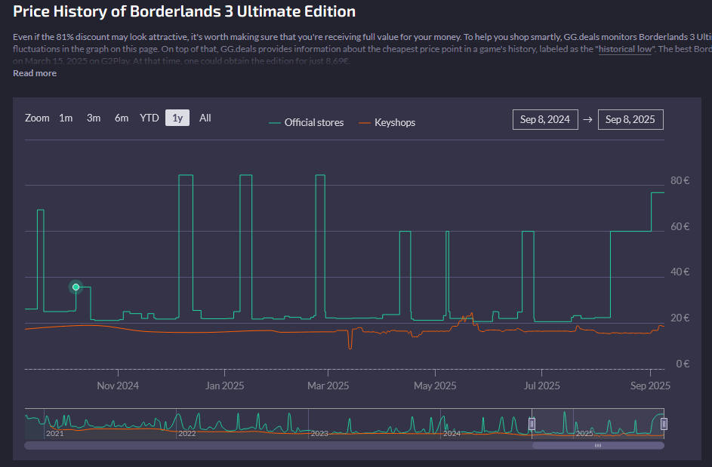Click the 2021 label in navigator
The height and width of the screenshot is (467, 712).
(x=54, y=433)
